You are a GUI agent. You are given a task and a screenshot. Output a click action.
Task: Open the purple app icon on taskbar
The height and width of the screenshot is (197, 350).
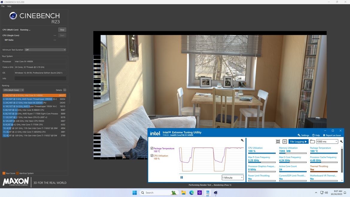point(200,193)
